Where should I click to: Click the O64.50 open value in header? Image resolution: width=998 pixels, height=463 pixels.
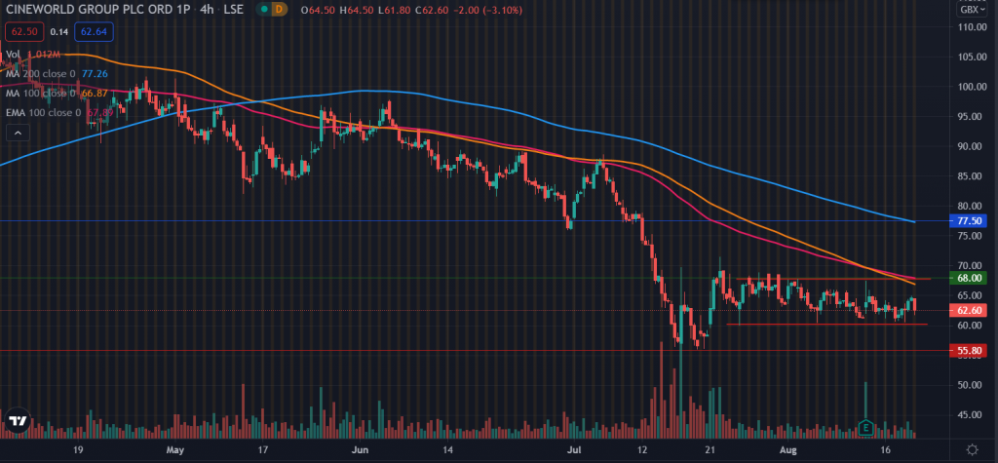pos(320,10)
